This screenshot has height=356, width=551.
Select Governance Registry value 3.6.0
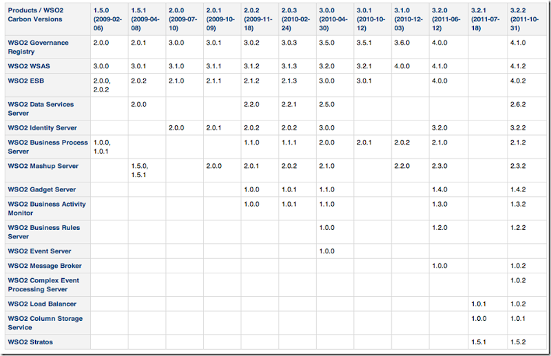point(402,43)
